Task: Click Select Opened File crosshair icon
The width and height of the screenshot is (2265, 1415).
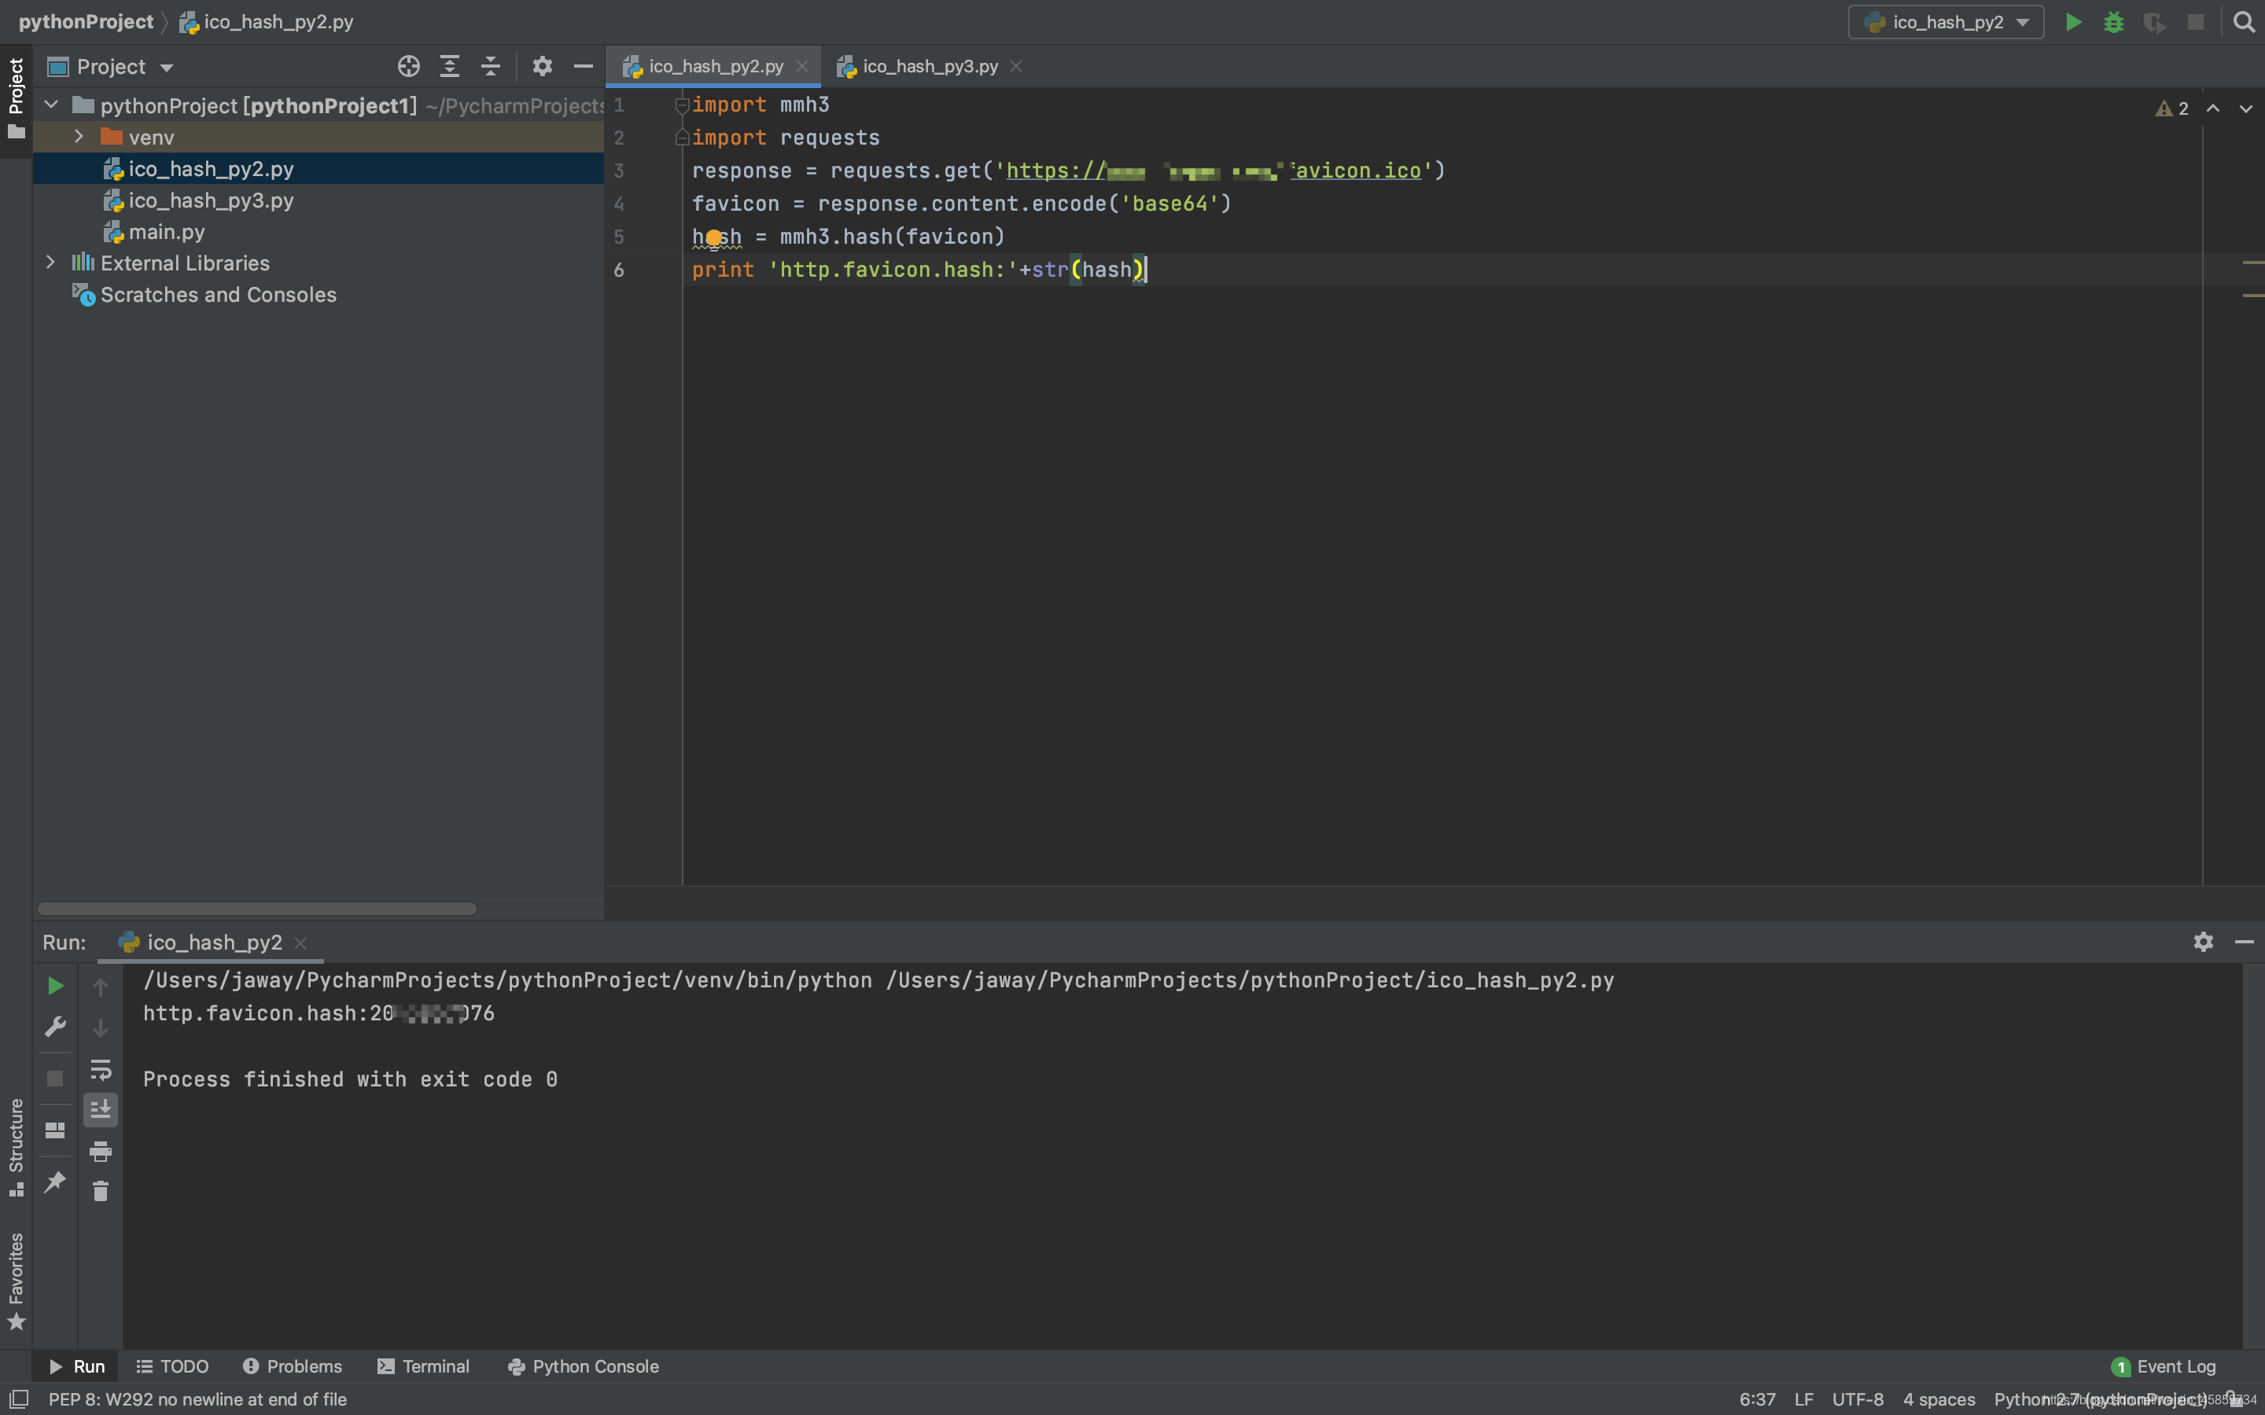Action: (x=408, y=67)
